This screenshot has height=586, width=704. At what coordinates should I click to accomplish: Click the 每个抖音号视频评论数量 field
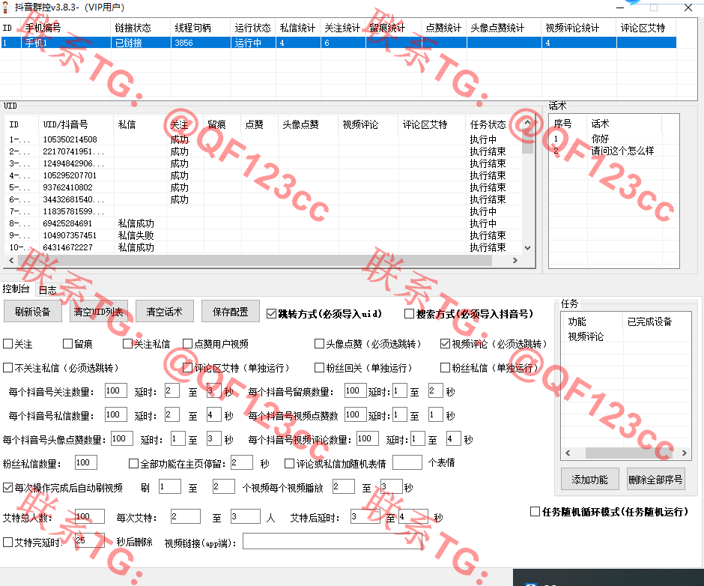(368, 438)
